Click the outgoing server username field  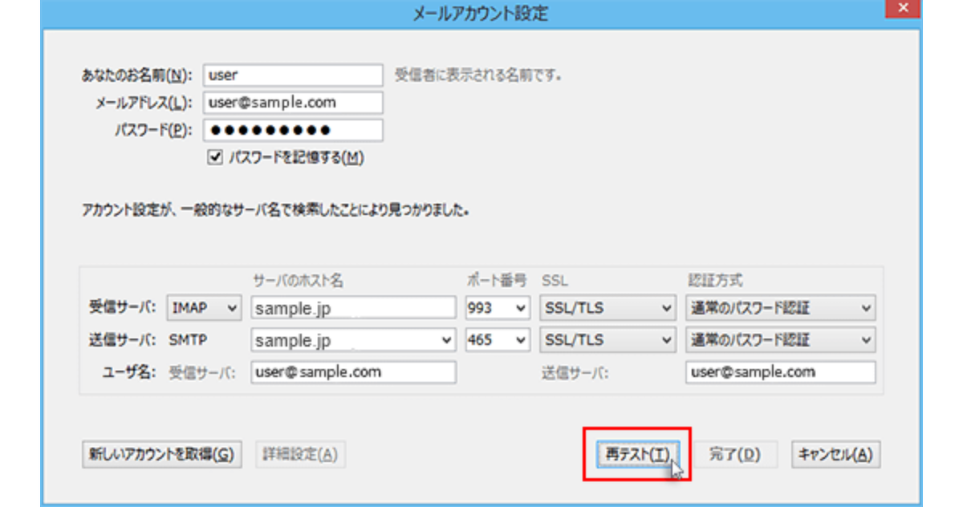click(780, 372)
